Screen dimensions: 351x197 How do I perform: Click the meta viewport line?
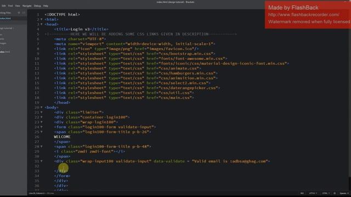[x=134, y=44]
